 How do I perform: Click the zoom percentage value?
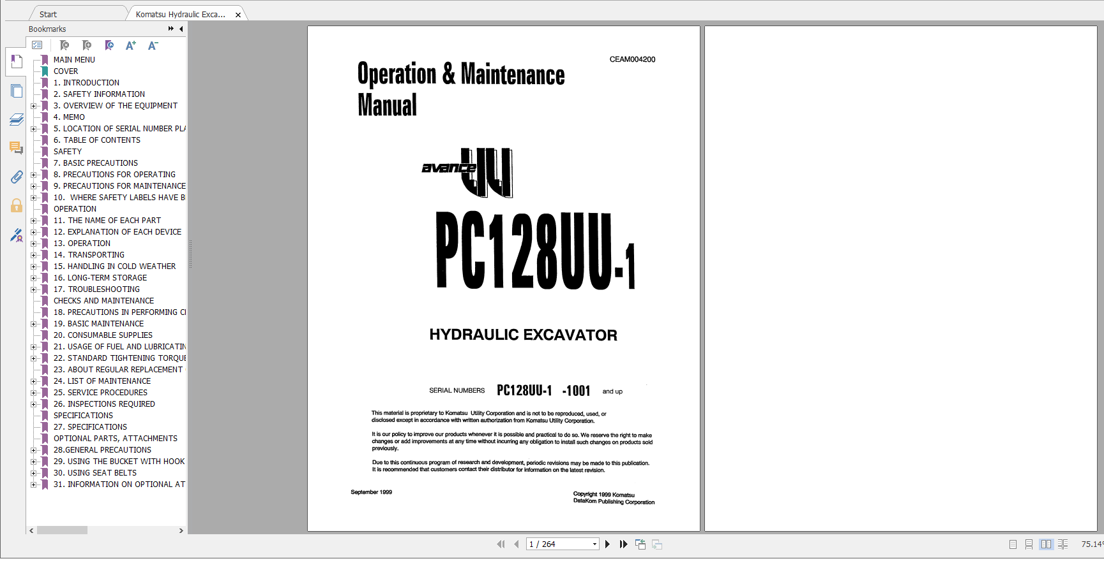tap(1092, 544)
